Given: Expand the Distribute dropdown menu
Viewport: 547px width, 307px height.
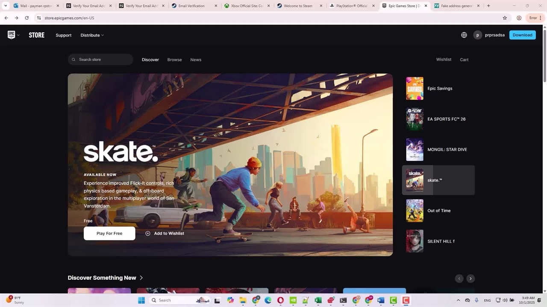Looking at the screenshot, I should point(92,35).
